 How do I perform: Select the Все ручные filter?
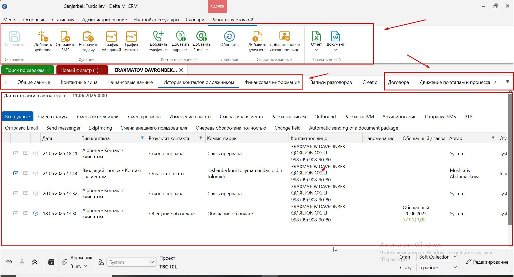18,117
